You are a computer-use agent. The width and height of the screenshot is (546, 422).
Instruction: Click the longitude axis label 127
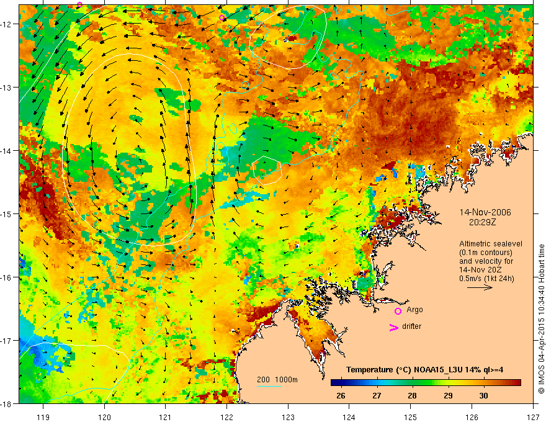point(533,417)
